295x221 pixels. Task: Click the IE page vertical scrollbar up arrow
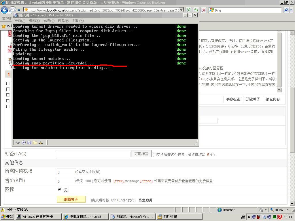coord(292,33)
